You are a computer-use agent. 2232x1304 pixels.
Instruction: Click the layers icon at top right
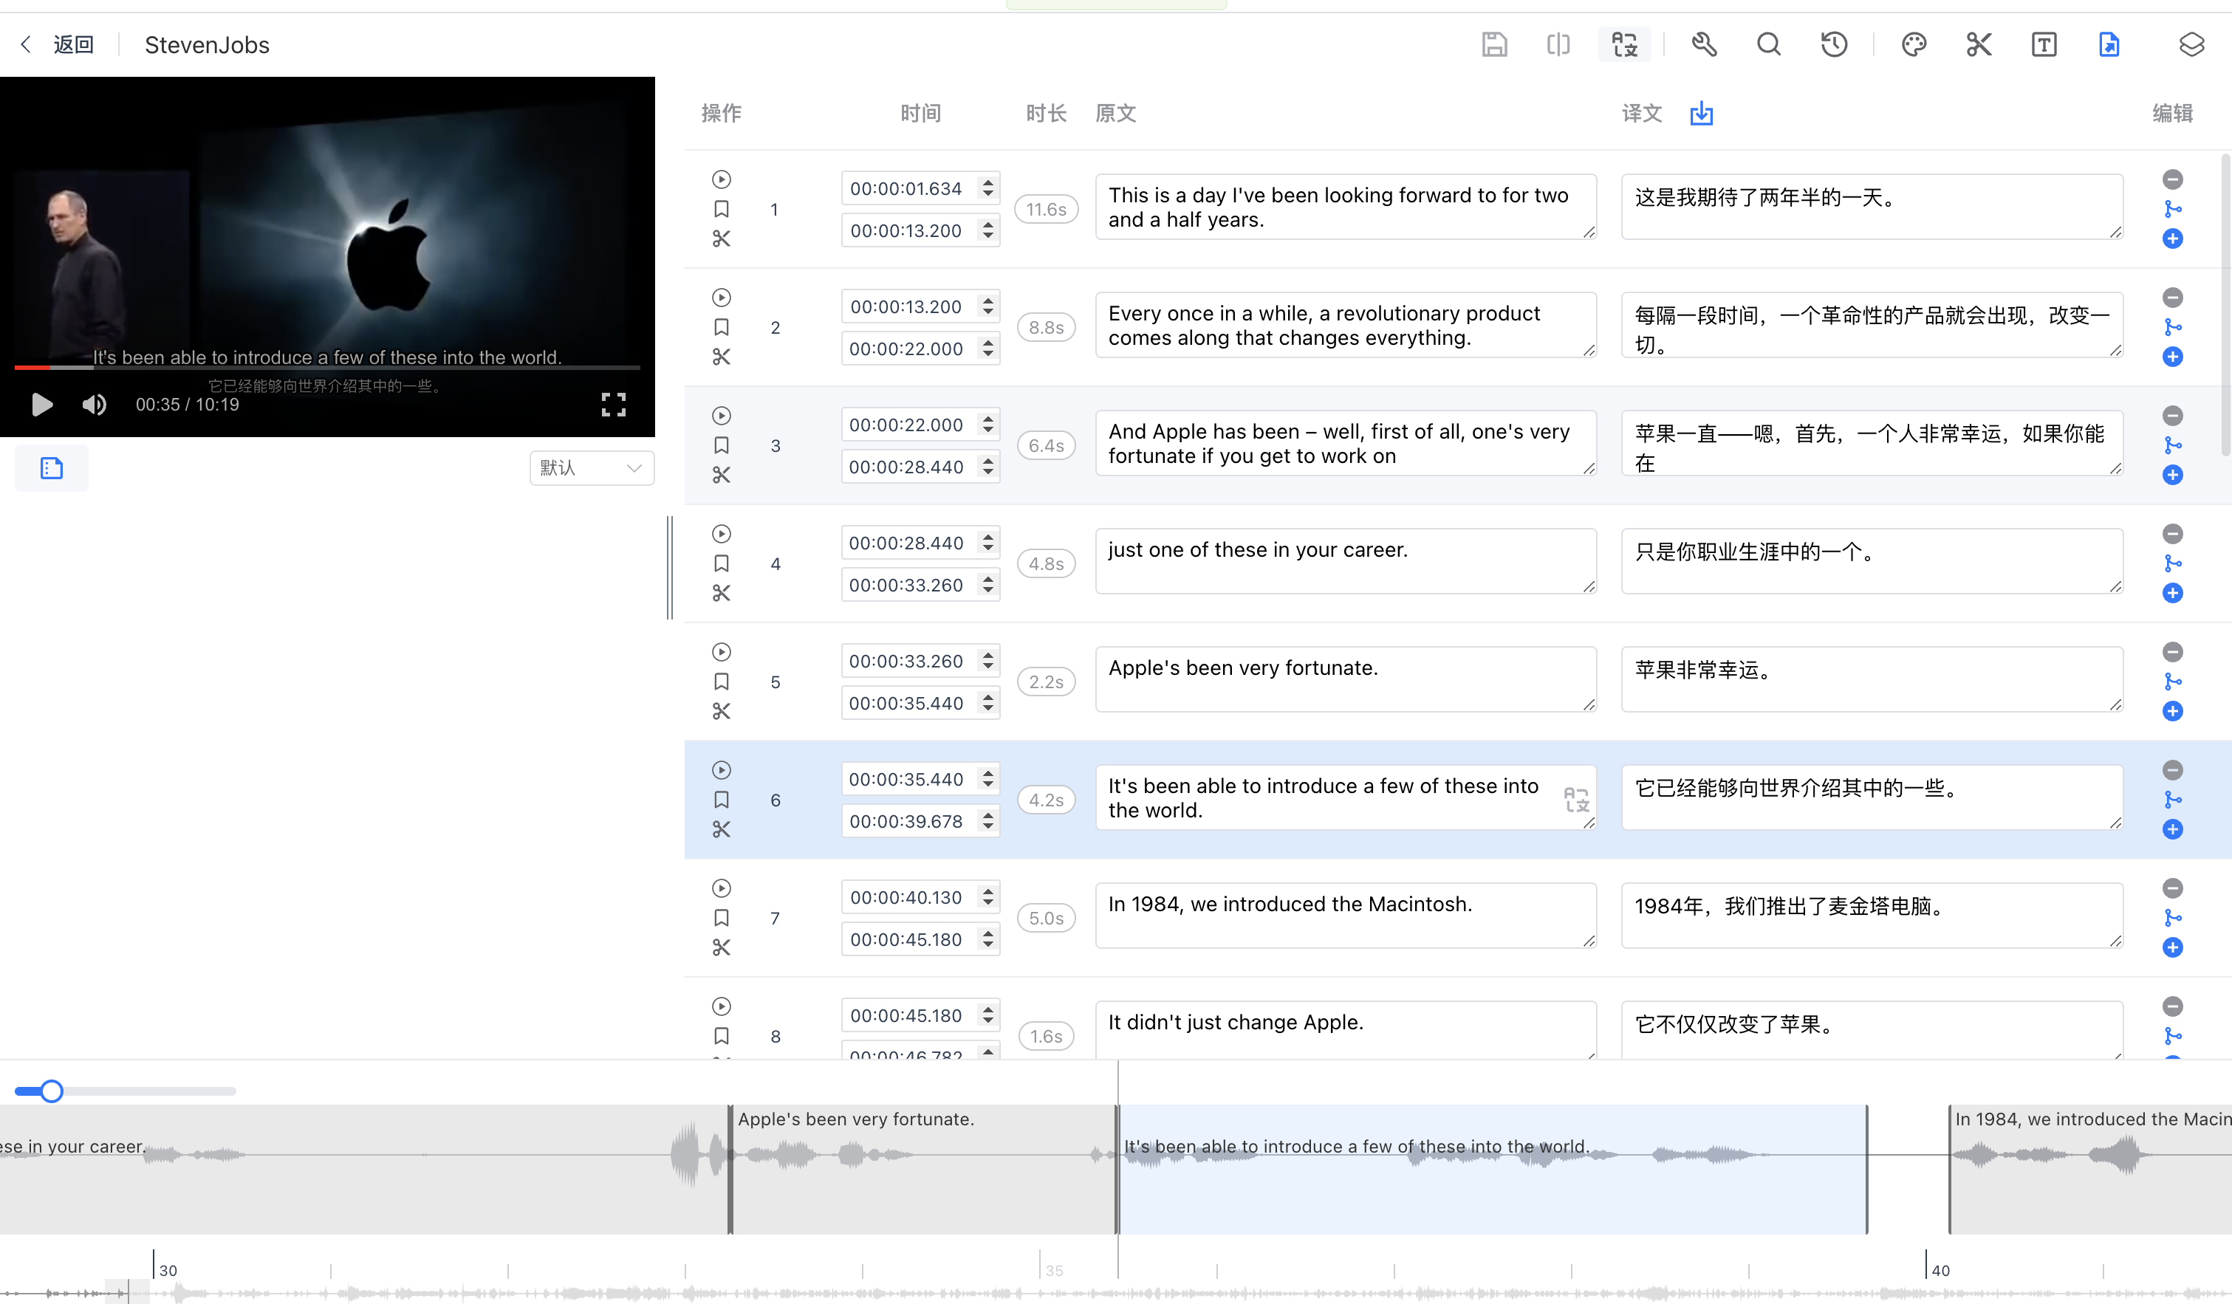point(2191,44)
